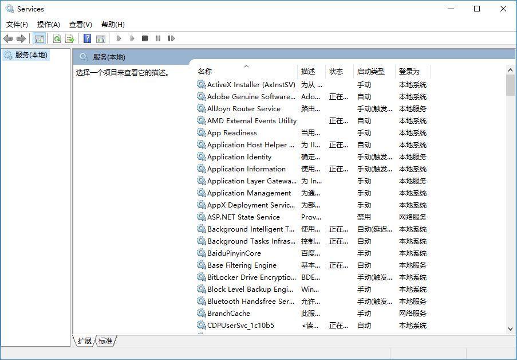Click the vertical scrollbar thumb

coord(510,85)
